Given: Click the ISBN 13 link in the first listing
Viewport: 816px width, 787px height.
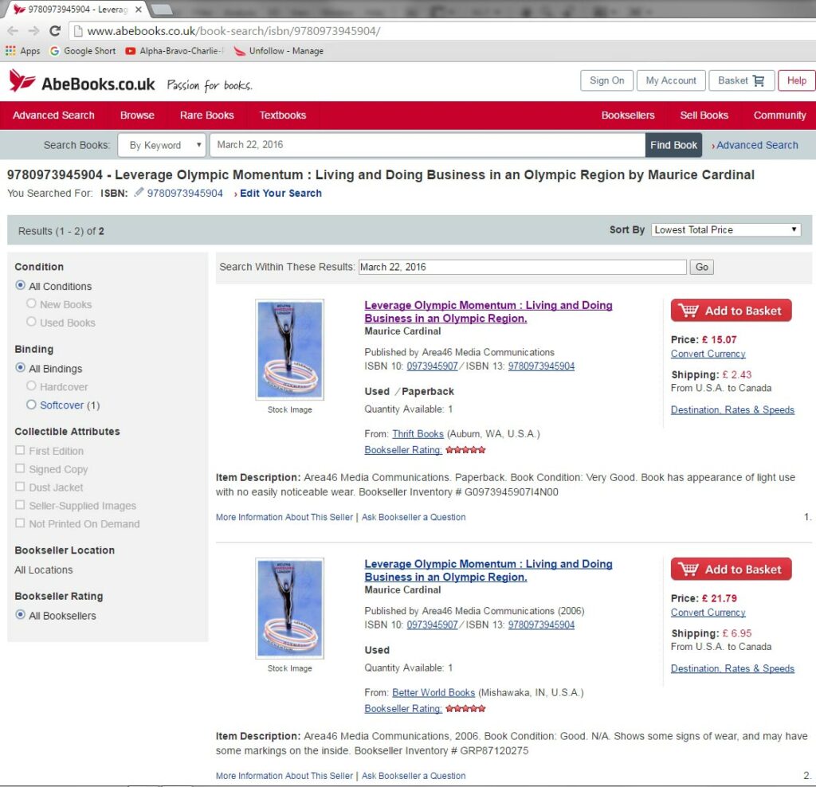Looking at the screenshot, I should click(541, 366).
